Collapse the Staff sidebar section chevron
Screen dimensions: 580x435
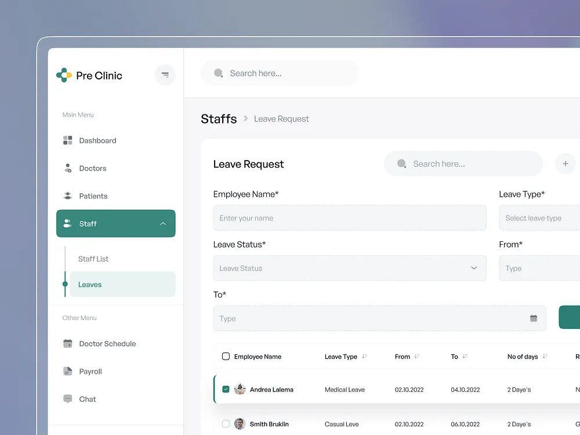[163, 223]
